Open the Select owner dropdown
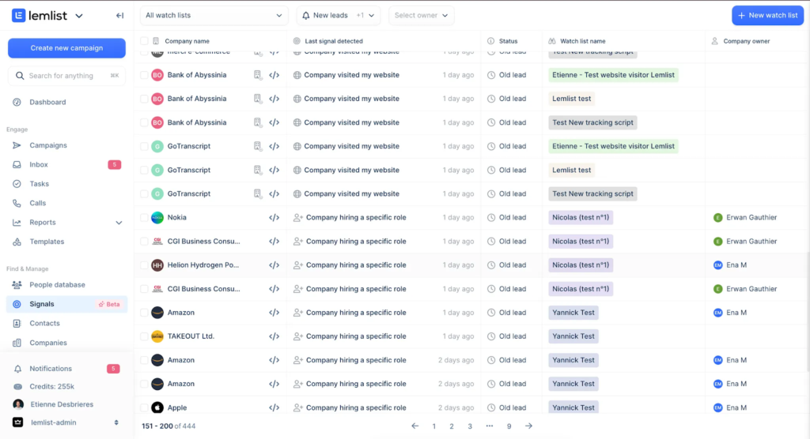The width and height of the screenshot is (810, 439). click(422, 15)
